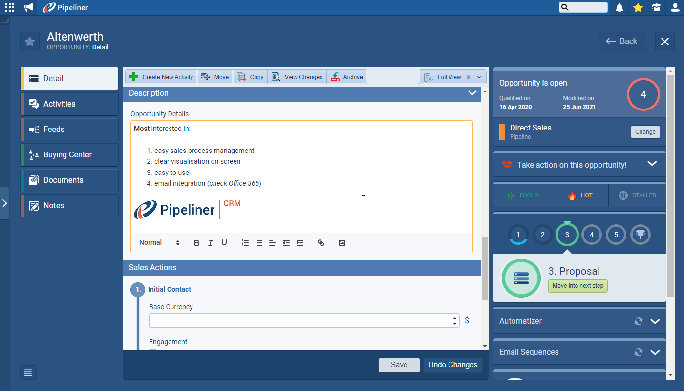Switch to the Activities tab
Viewport: 684px width, 391px height.
[x=69, y=104]
